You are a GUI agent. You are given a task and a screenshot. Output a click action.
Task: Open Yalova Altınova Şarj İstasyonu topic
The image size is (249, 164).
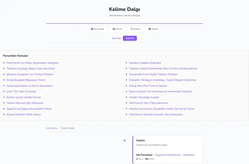pyautogui.click(x=25, y=103)
